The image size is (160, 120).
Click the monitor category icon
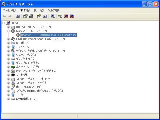[13, 95]
